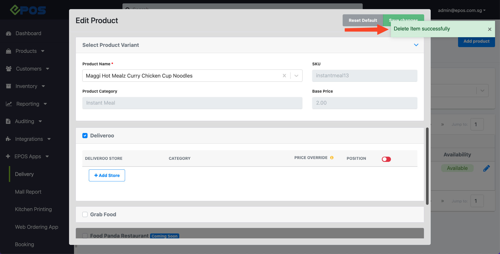Open Web Ordering App in the sidebar

[37, 227]
